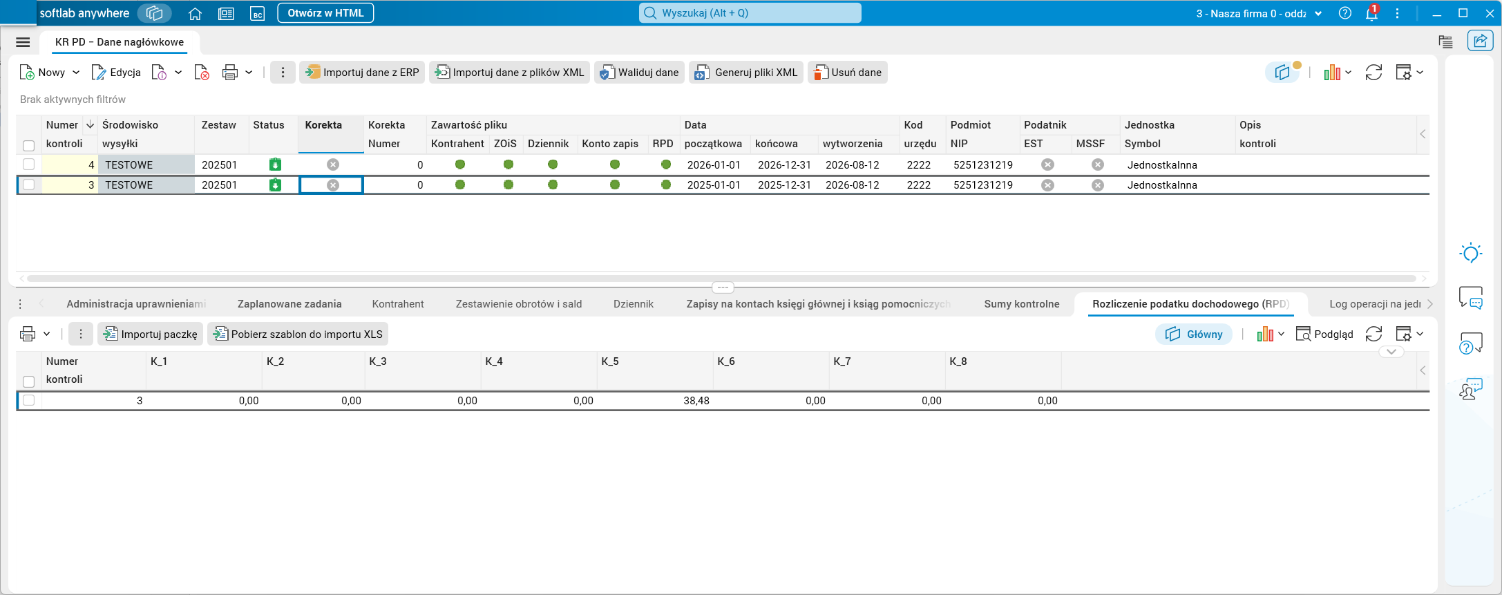Switch to the Dziennik tab
The width and height of the screenshot is (1502, 595).
pos(634,304)
